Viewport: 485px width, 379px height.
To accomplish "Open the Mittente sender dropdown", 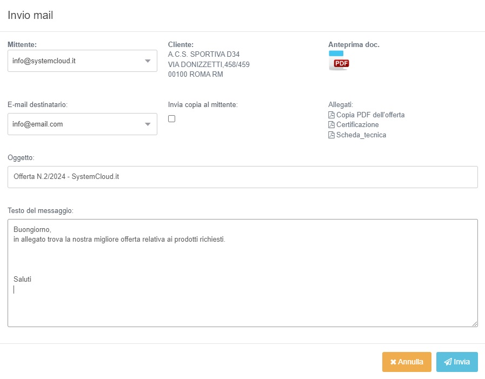I will (x=82, y=61).
